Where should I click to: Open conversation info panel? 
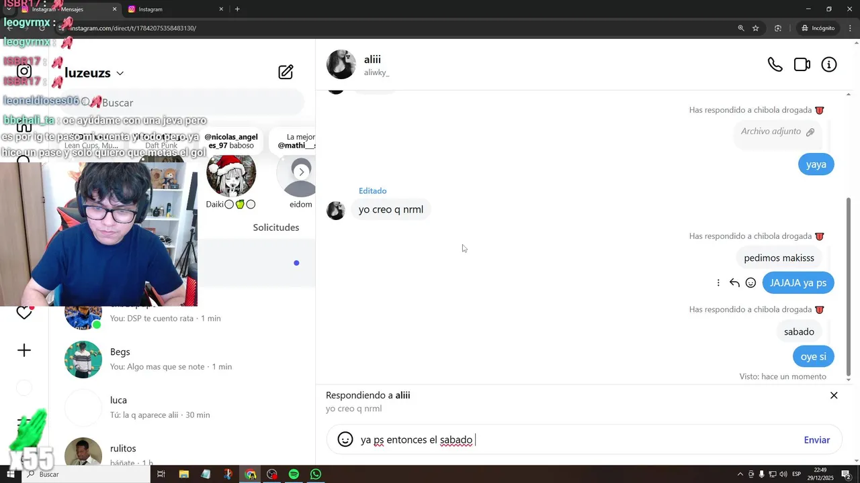[829, 65]
